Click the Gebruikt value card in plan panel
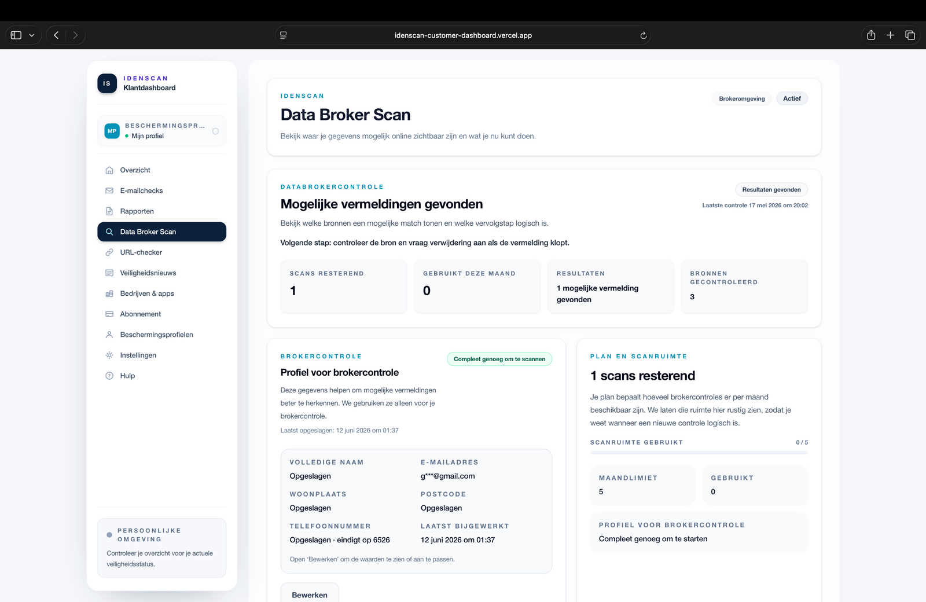 (755, 485)
